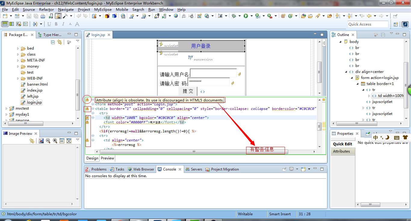Select Quick Edit in Properties panel
The height and width of the screenshot is (221, 411).
[x=342, y=144]
